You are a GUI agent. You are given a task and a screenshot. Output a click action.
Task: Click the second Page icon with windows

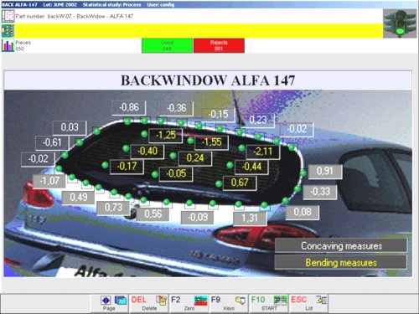(121, 301)
